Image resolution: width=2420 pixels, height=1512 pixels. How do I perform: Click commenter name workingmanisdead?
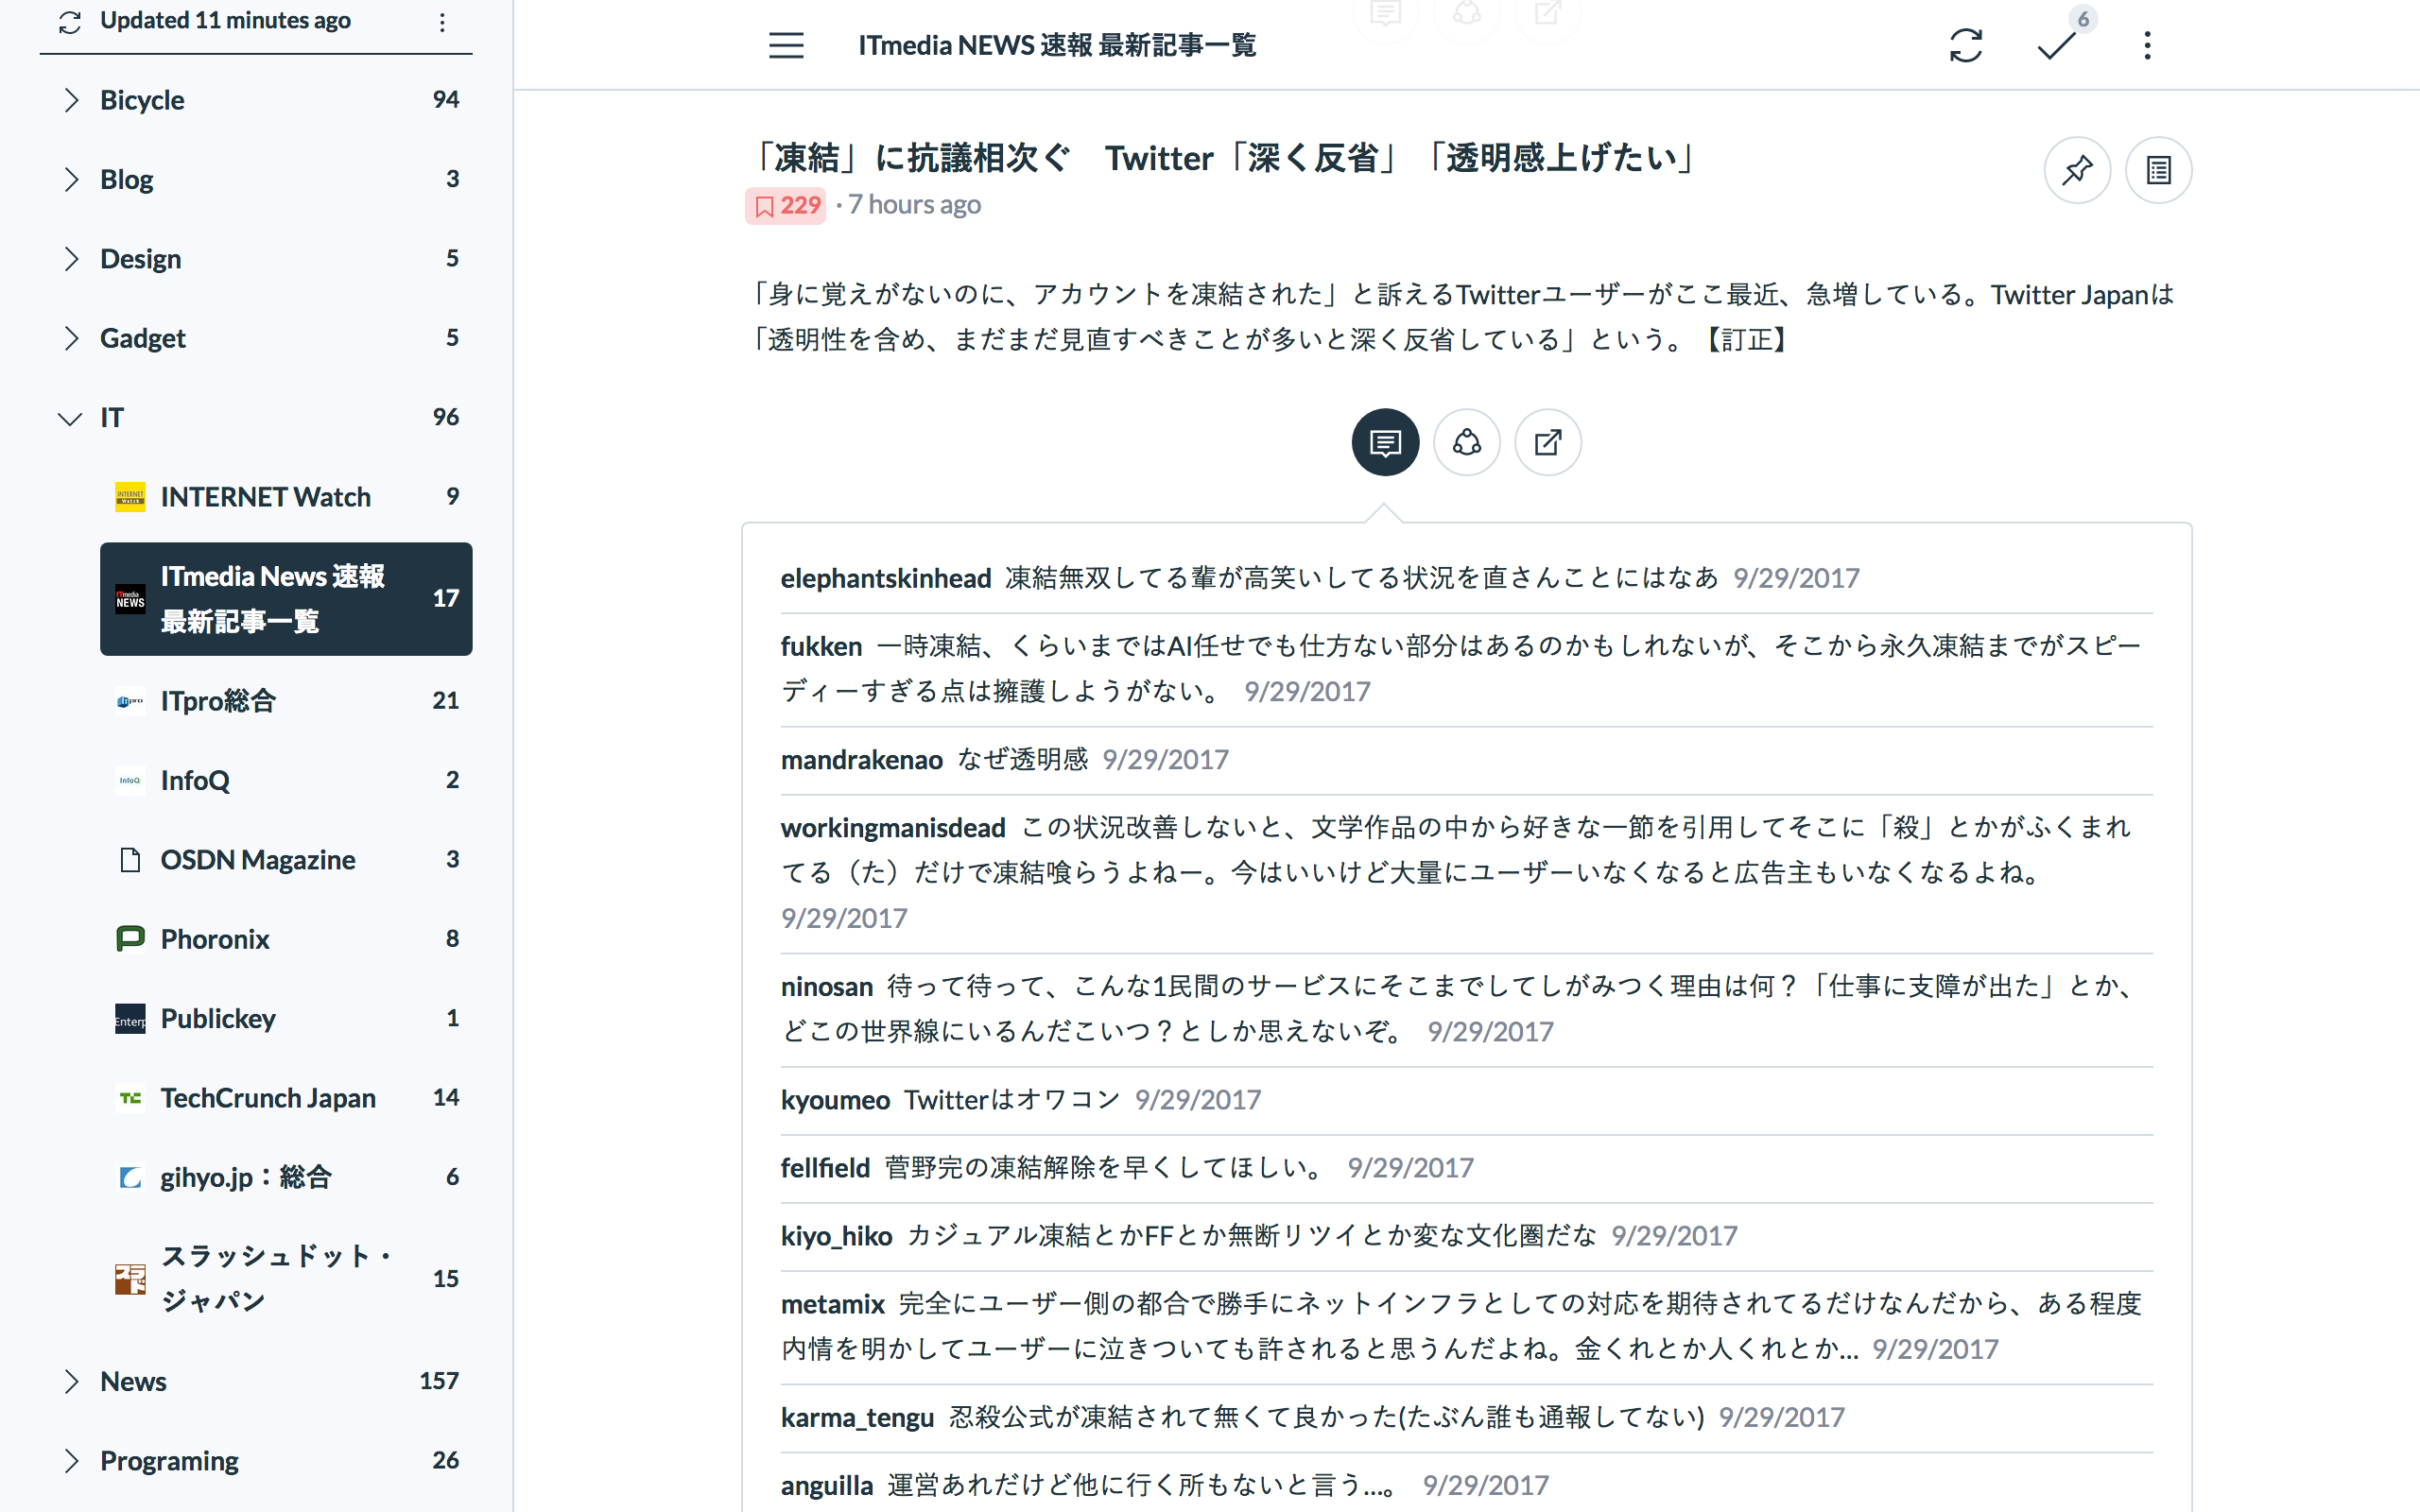pyautogui.click(x=893, y=828)
